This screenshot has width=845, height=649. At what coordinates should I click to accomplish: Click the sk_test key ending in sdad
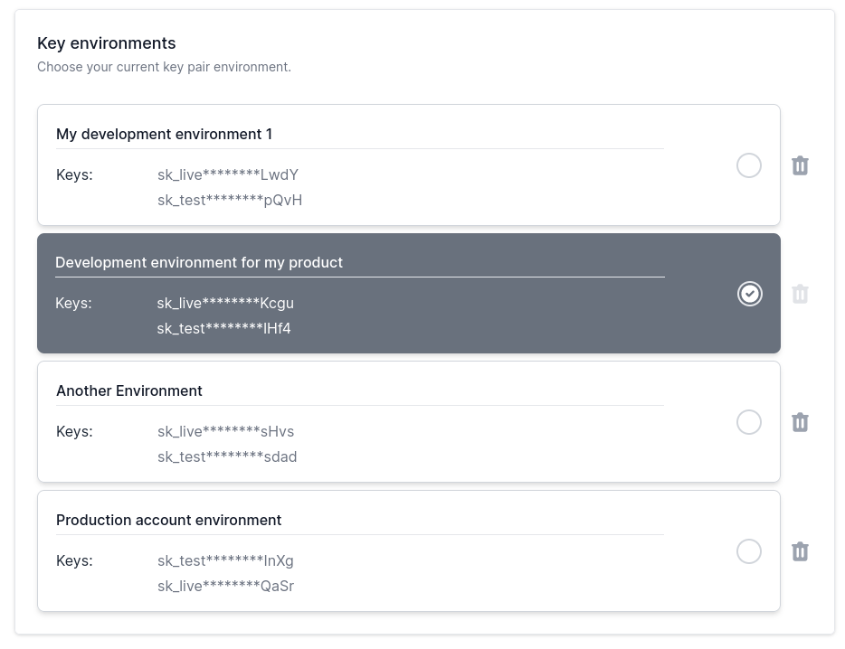[x=227, y=456]
